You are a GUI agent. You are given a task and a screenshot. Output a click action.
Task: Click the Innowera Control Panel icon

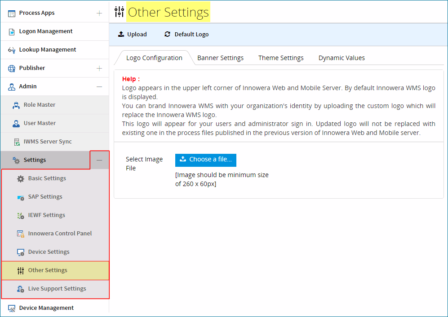tap(21, 234)
